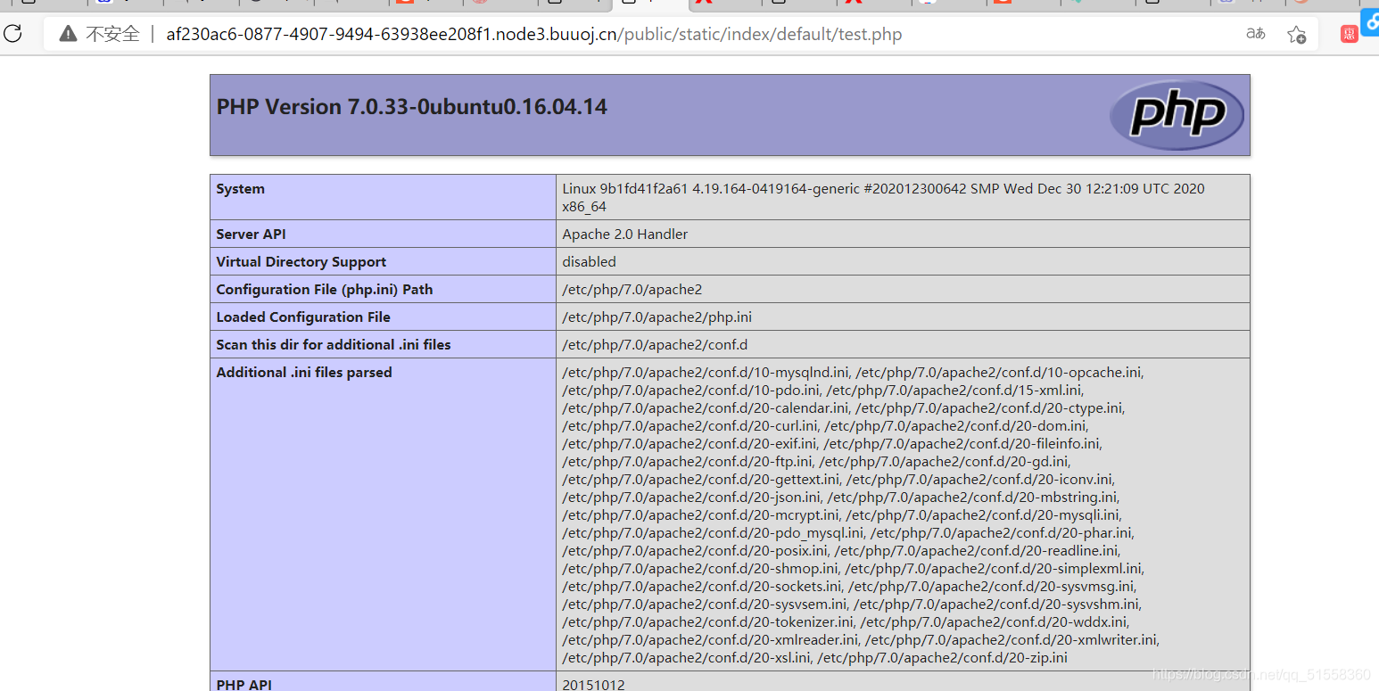Select Configuration File (php.ini) Path label

click(324, 290)
